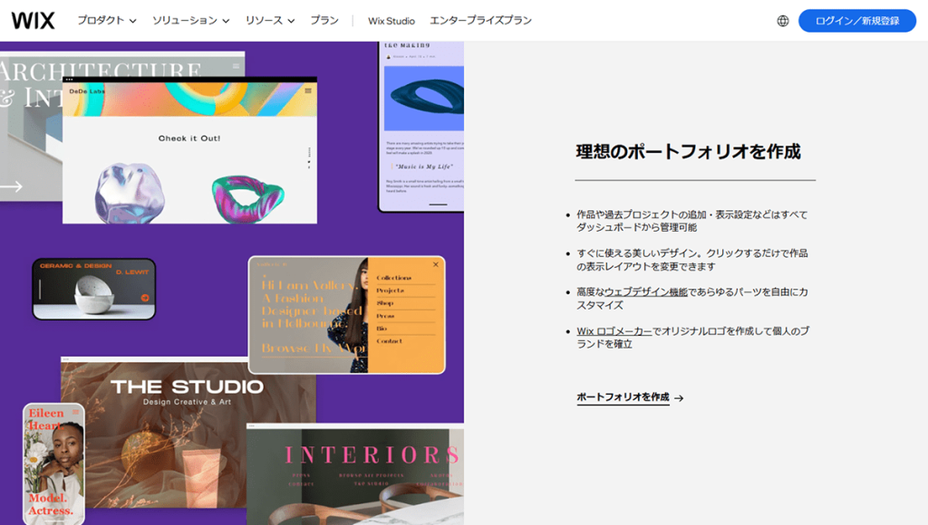The image size is (928, 525).
Task: Follow the Wix ロゴメーカー link
Action: coord(614,331)
